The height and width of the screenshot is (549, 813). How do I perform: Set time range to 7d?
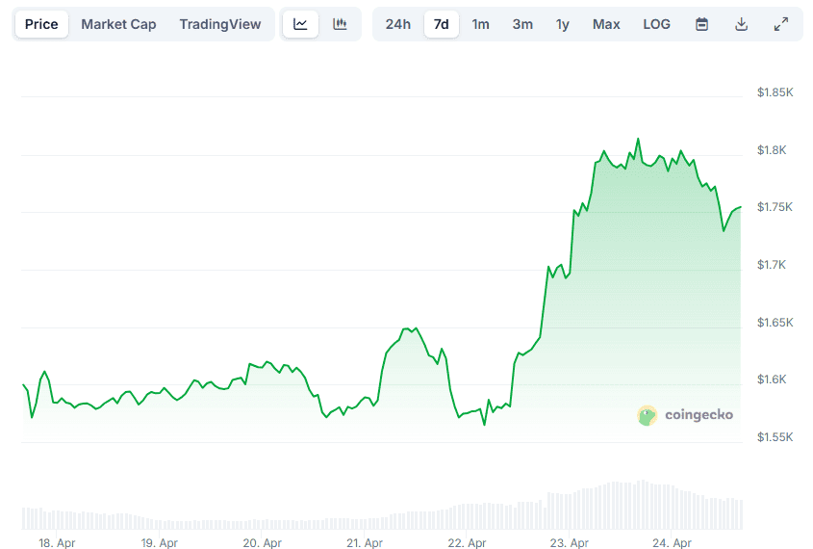[442, 24]
